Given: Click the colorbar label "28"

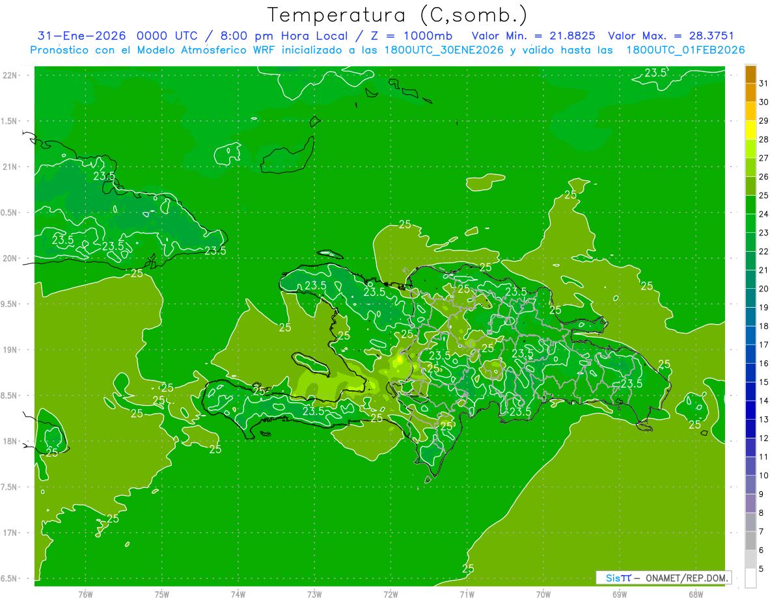Looking at the screenshot, I should pyautogui.click(x=764, y=139).
